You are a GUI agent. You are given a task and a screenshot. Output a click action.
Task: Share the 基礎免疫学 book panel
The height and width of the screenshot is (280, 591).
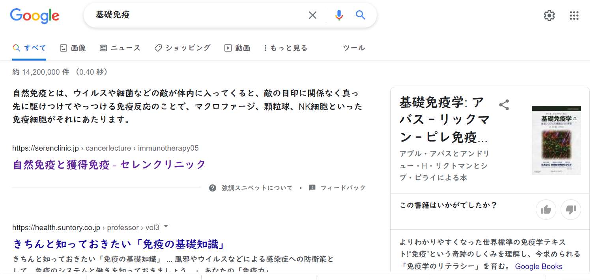[504, 105]
